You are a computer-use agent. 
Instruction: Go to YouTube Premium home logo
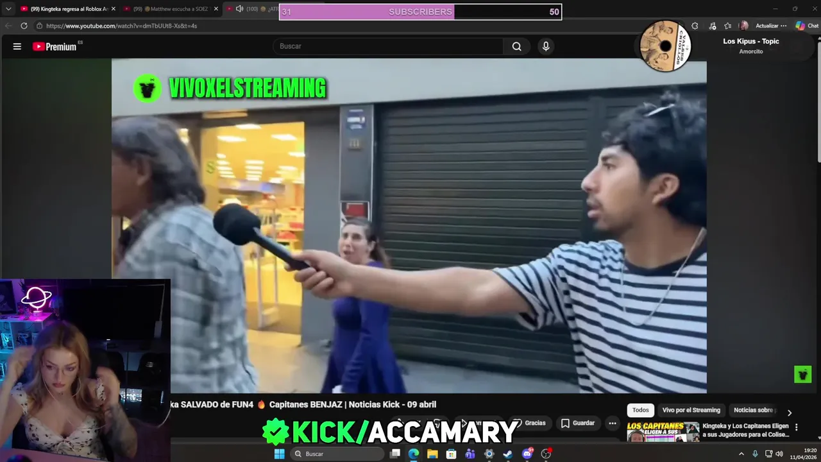(55, 46)
